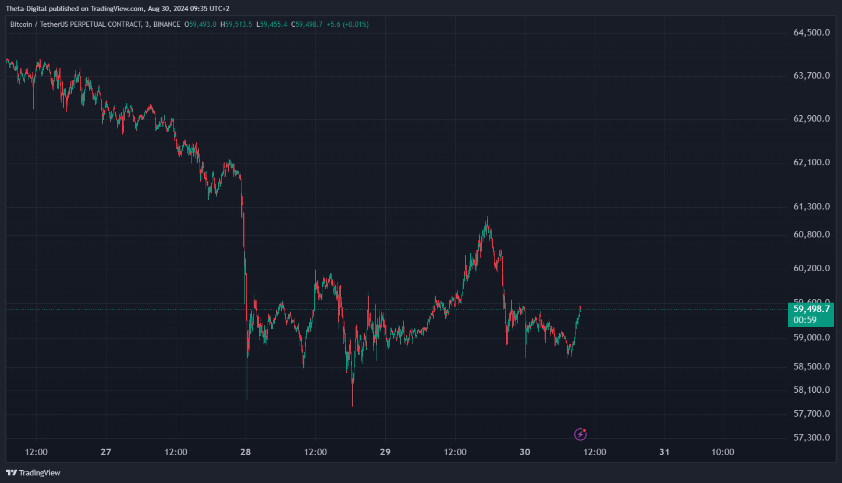Click the 10:00 time axis label
This screenshot has height=483, width=842.
[723, 452]
